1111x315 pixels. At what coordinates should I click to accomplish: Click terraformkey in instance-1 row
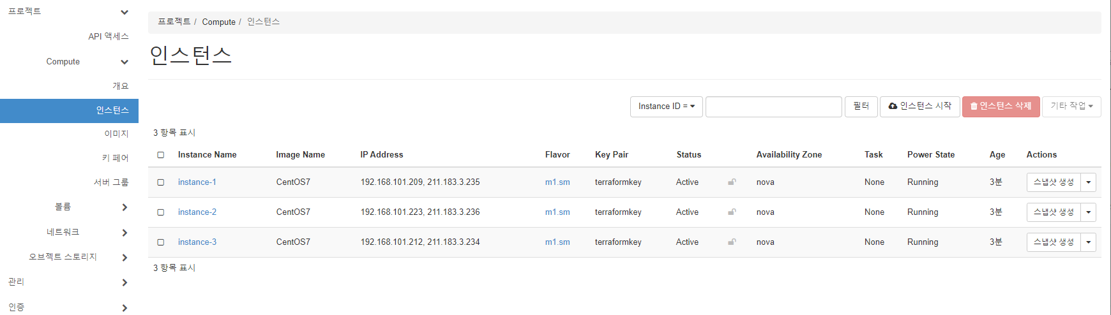[618, 182]
